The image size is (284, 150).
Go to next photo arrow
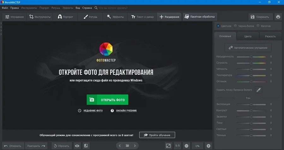click(x=135, y=146)
